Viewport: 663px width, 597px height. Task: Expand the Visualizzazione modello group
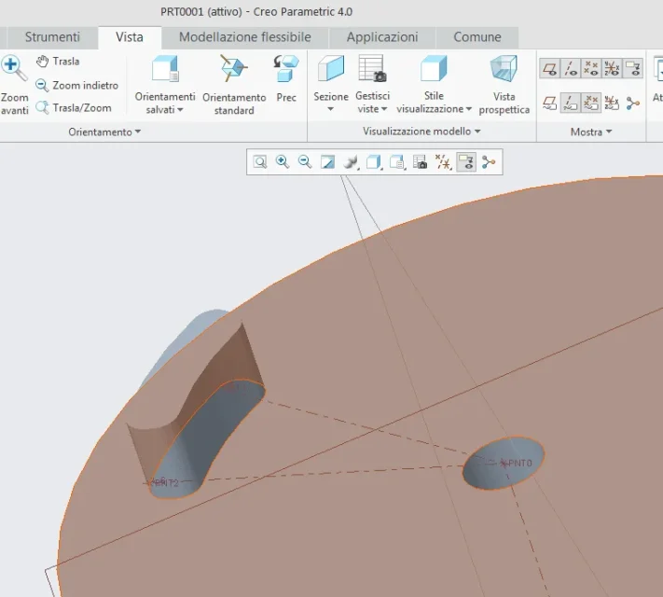pyautogui.click(x=421, y=132)
